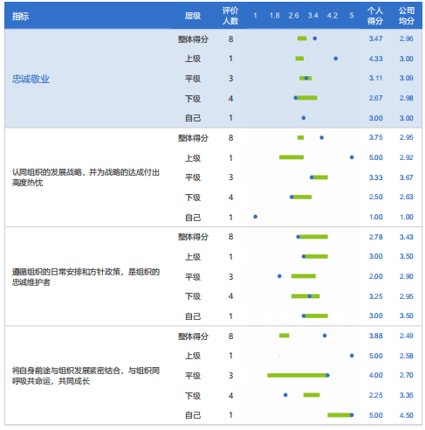Open the 忠诚敬业 indicator link

(31, 79)
